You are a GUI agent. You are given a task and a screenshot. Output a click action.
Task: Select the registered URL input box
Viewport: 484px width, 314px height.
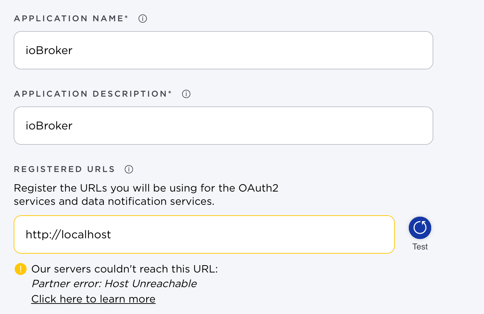pos(204,234)
